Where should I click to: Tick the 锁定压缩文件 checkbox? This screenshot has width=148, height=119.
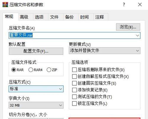(x=74, y=104)
